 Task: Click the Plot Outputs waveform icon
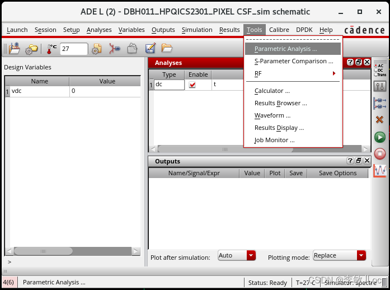click(x=380, y=171)
